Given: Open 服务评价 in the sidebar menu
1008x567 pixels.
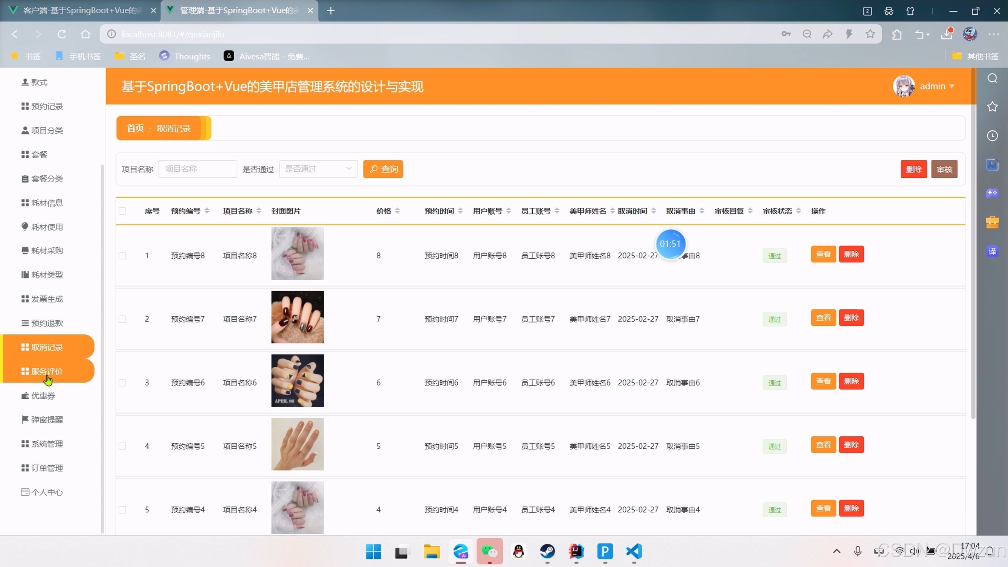Looking at the screenshot, I should coord(47,371).
